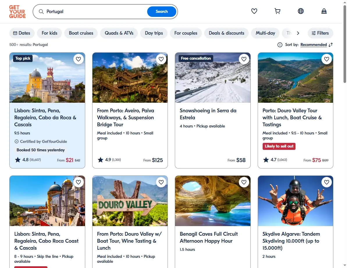Click the 500+ results: Portugal text

click(x=29, y=45)
